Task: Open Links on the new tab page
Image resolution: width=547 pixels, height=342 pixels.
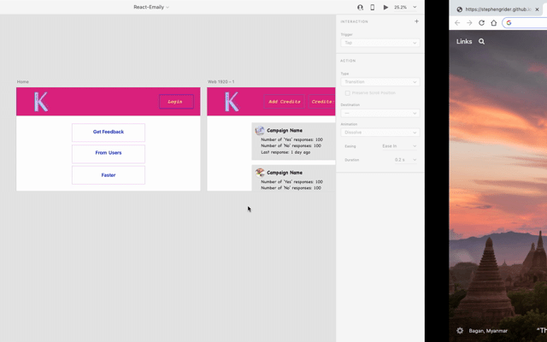Action: tap(464, 42)
